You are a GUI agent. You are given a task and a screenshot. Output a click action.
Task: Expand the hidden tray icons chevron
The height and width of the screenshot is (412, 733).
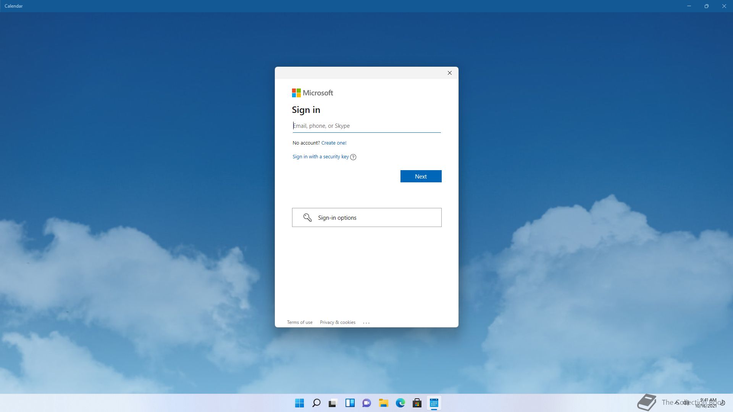pyautogui.click(x=677, y=403)
